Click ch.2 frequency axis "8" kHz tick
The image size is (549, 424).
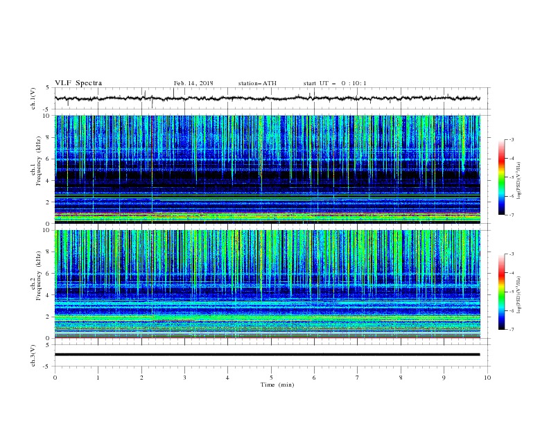point(49,252)
